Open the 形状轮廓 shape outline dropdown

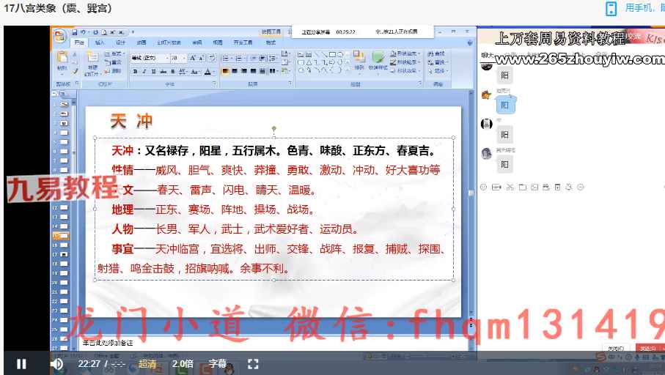pos(405,62)
